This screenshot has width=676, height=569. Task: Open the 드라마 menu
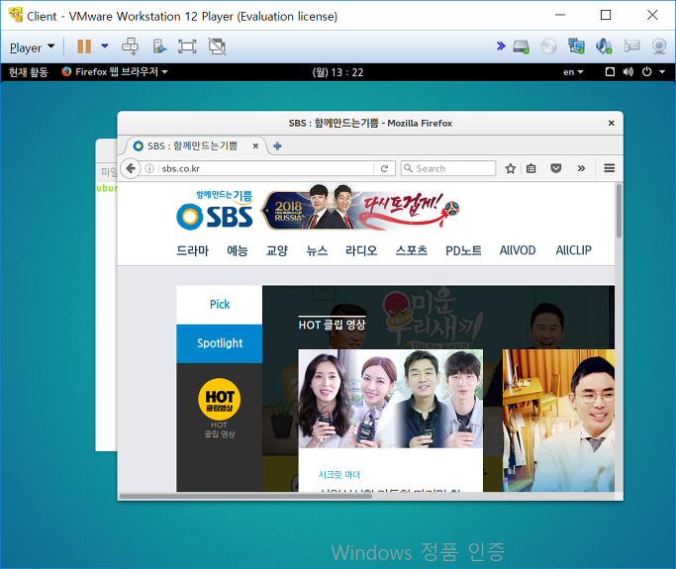coord(192,250)
